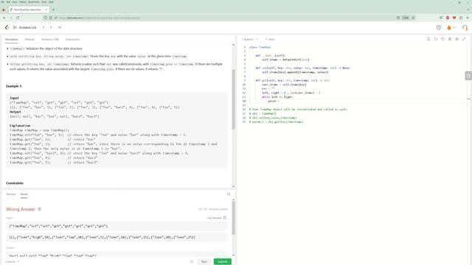Viewport: 472px width, 265px height.
Task: Click the icon left of Run
Action: tap(192, 262)
